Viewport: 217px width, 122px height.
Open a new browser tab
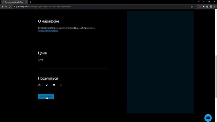coord(31,2)
